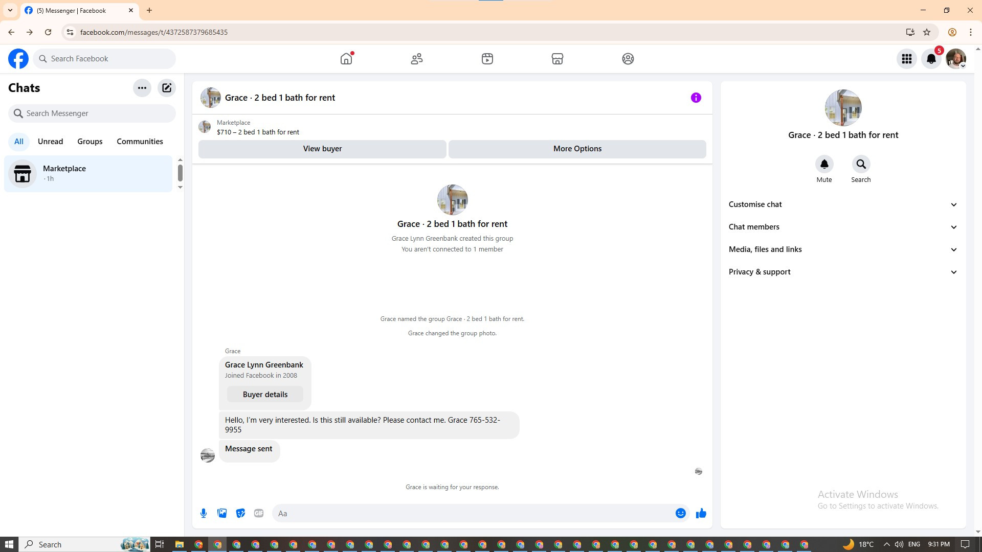Toggle the purple conversation info panel

click(696, 98)
